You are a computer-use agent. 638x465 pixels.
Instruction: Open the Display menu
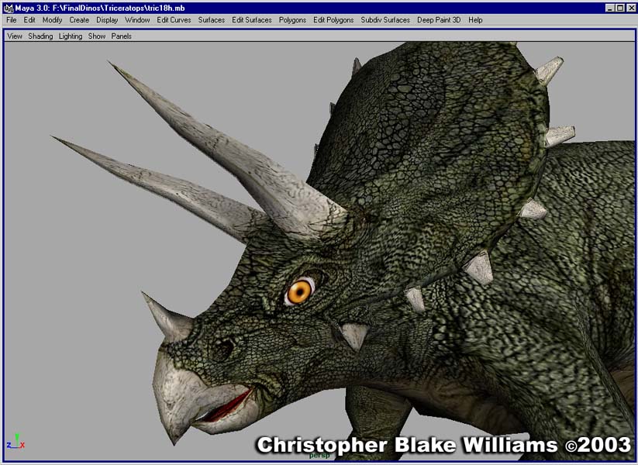pos(107,20)
